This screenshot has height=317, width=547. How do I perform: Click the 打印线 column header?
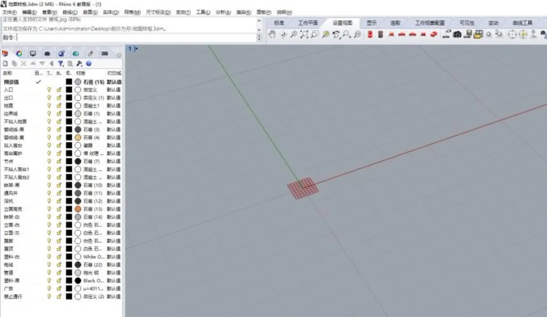(114, 73)
